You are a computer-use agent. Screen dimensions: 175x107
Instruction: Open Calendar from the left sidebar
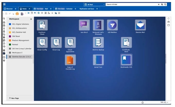pyautogui.click(x=4, y=26)
